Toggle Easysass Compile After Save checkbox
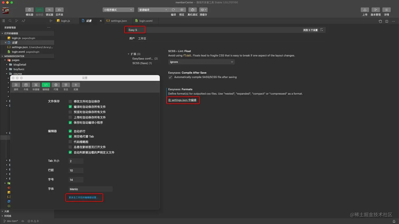Image resolution: width=399 pixels, height=224 pixels. pyautogui.click(x=170, y=77)
